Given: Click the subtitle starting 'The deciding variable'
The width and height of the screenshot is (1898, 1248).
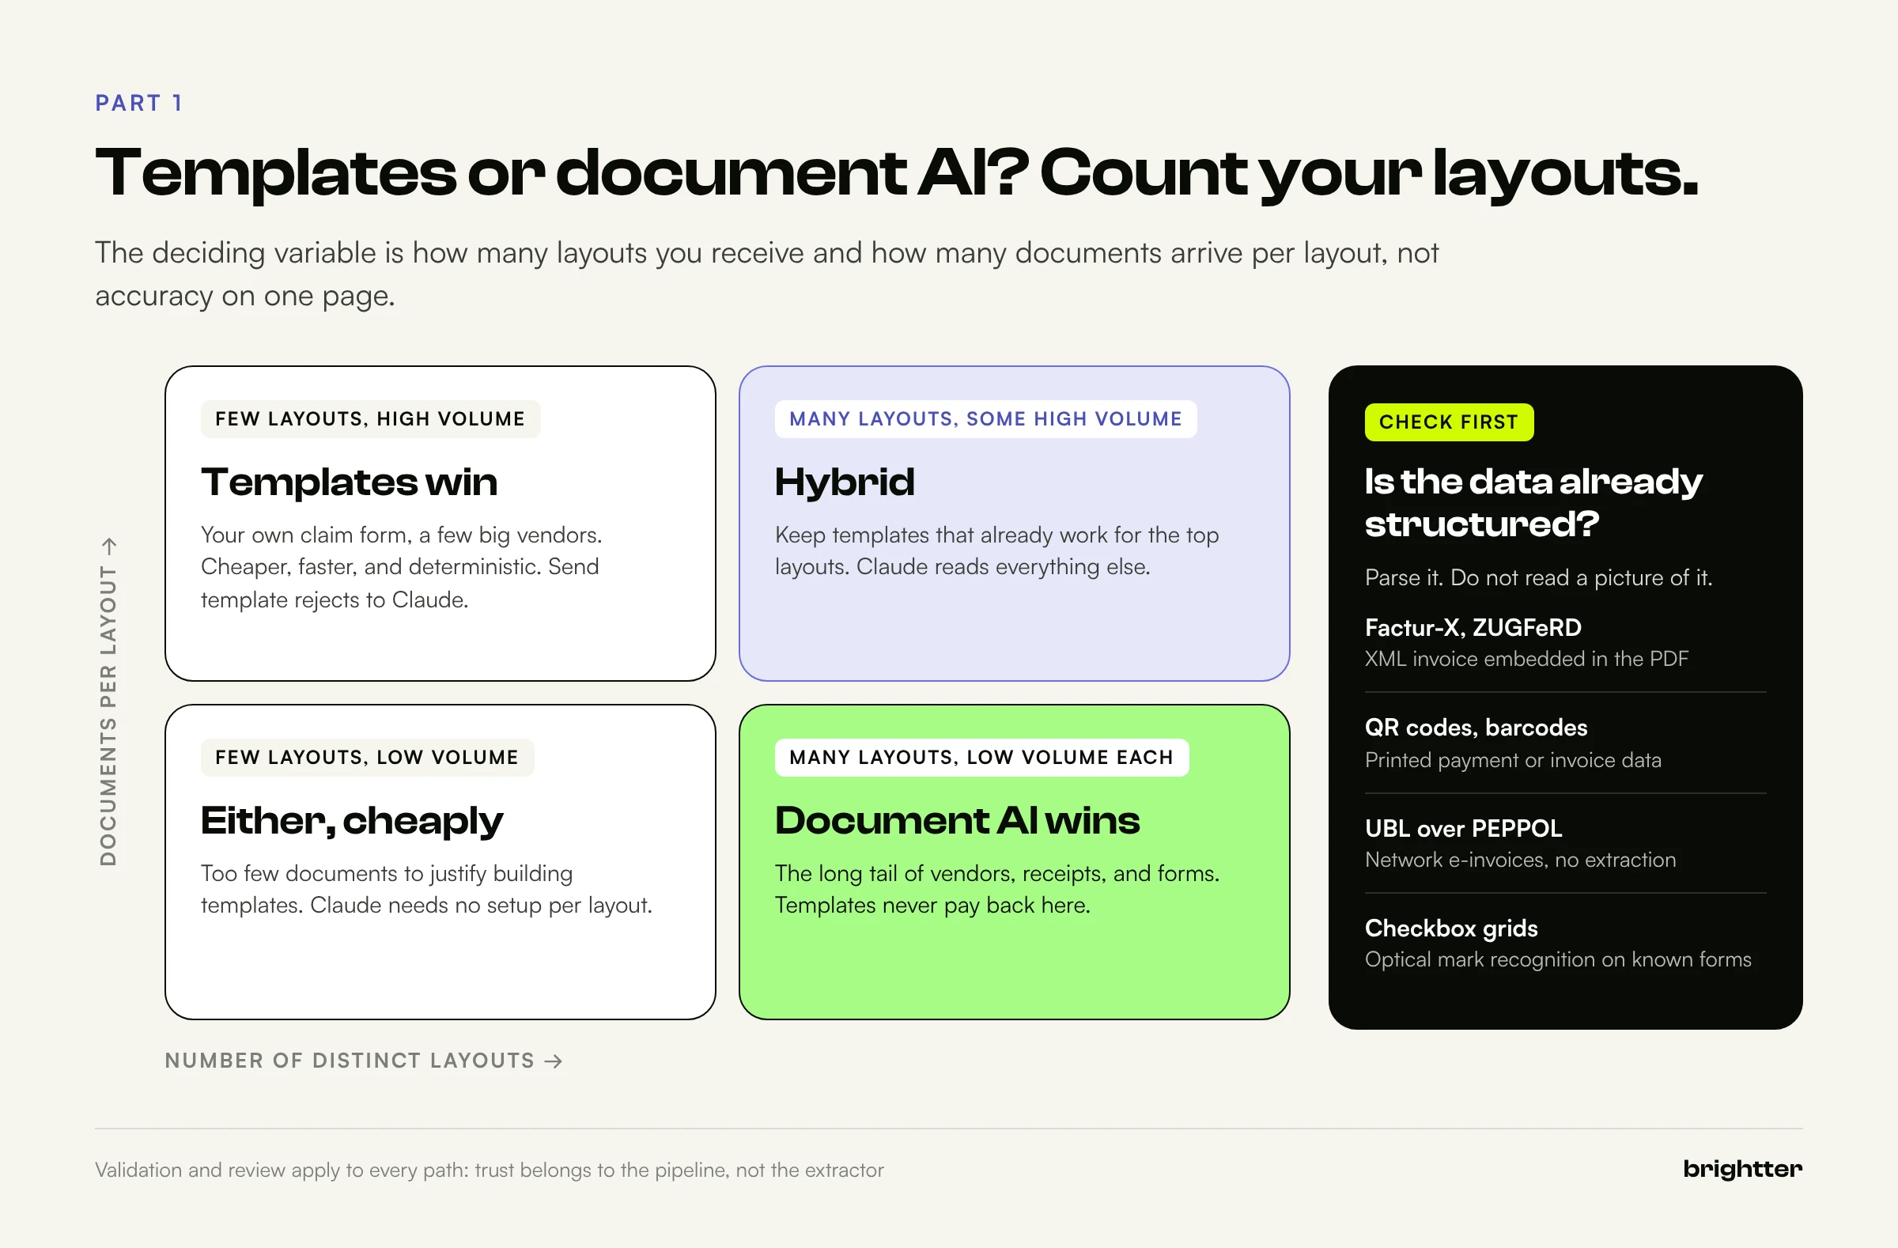Looking at the screenshot, I should coord(766,274).
